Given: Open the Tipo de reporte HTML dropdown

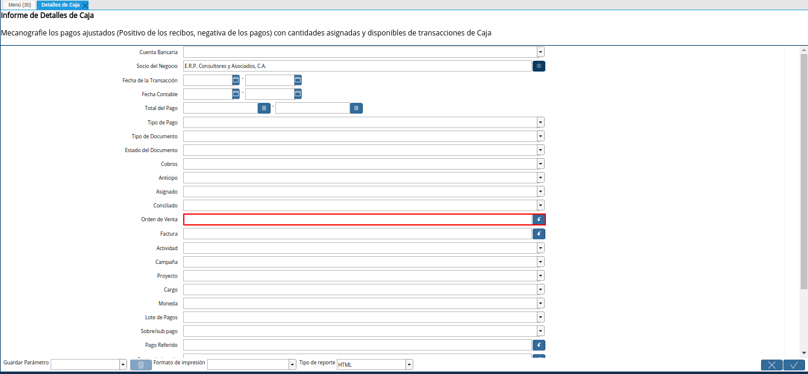Looking at the screenshot, I should [409, 364].
